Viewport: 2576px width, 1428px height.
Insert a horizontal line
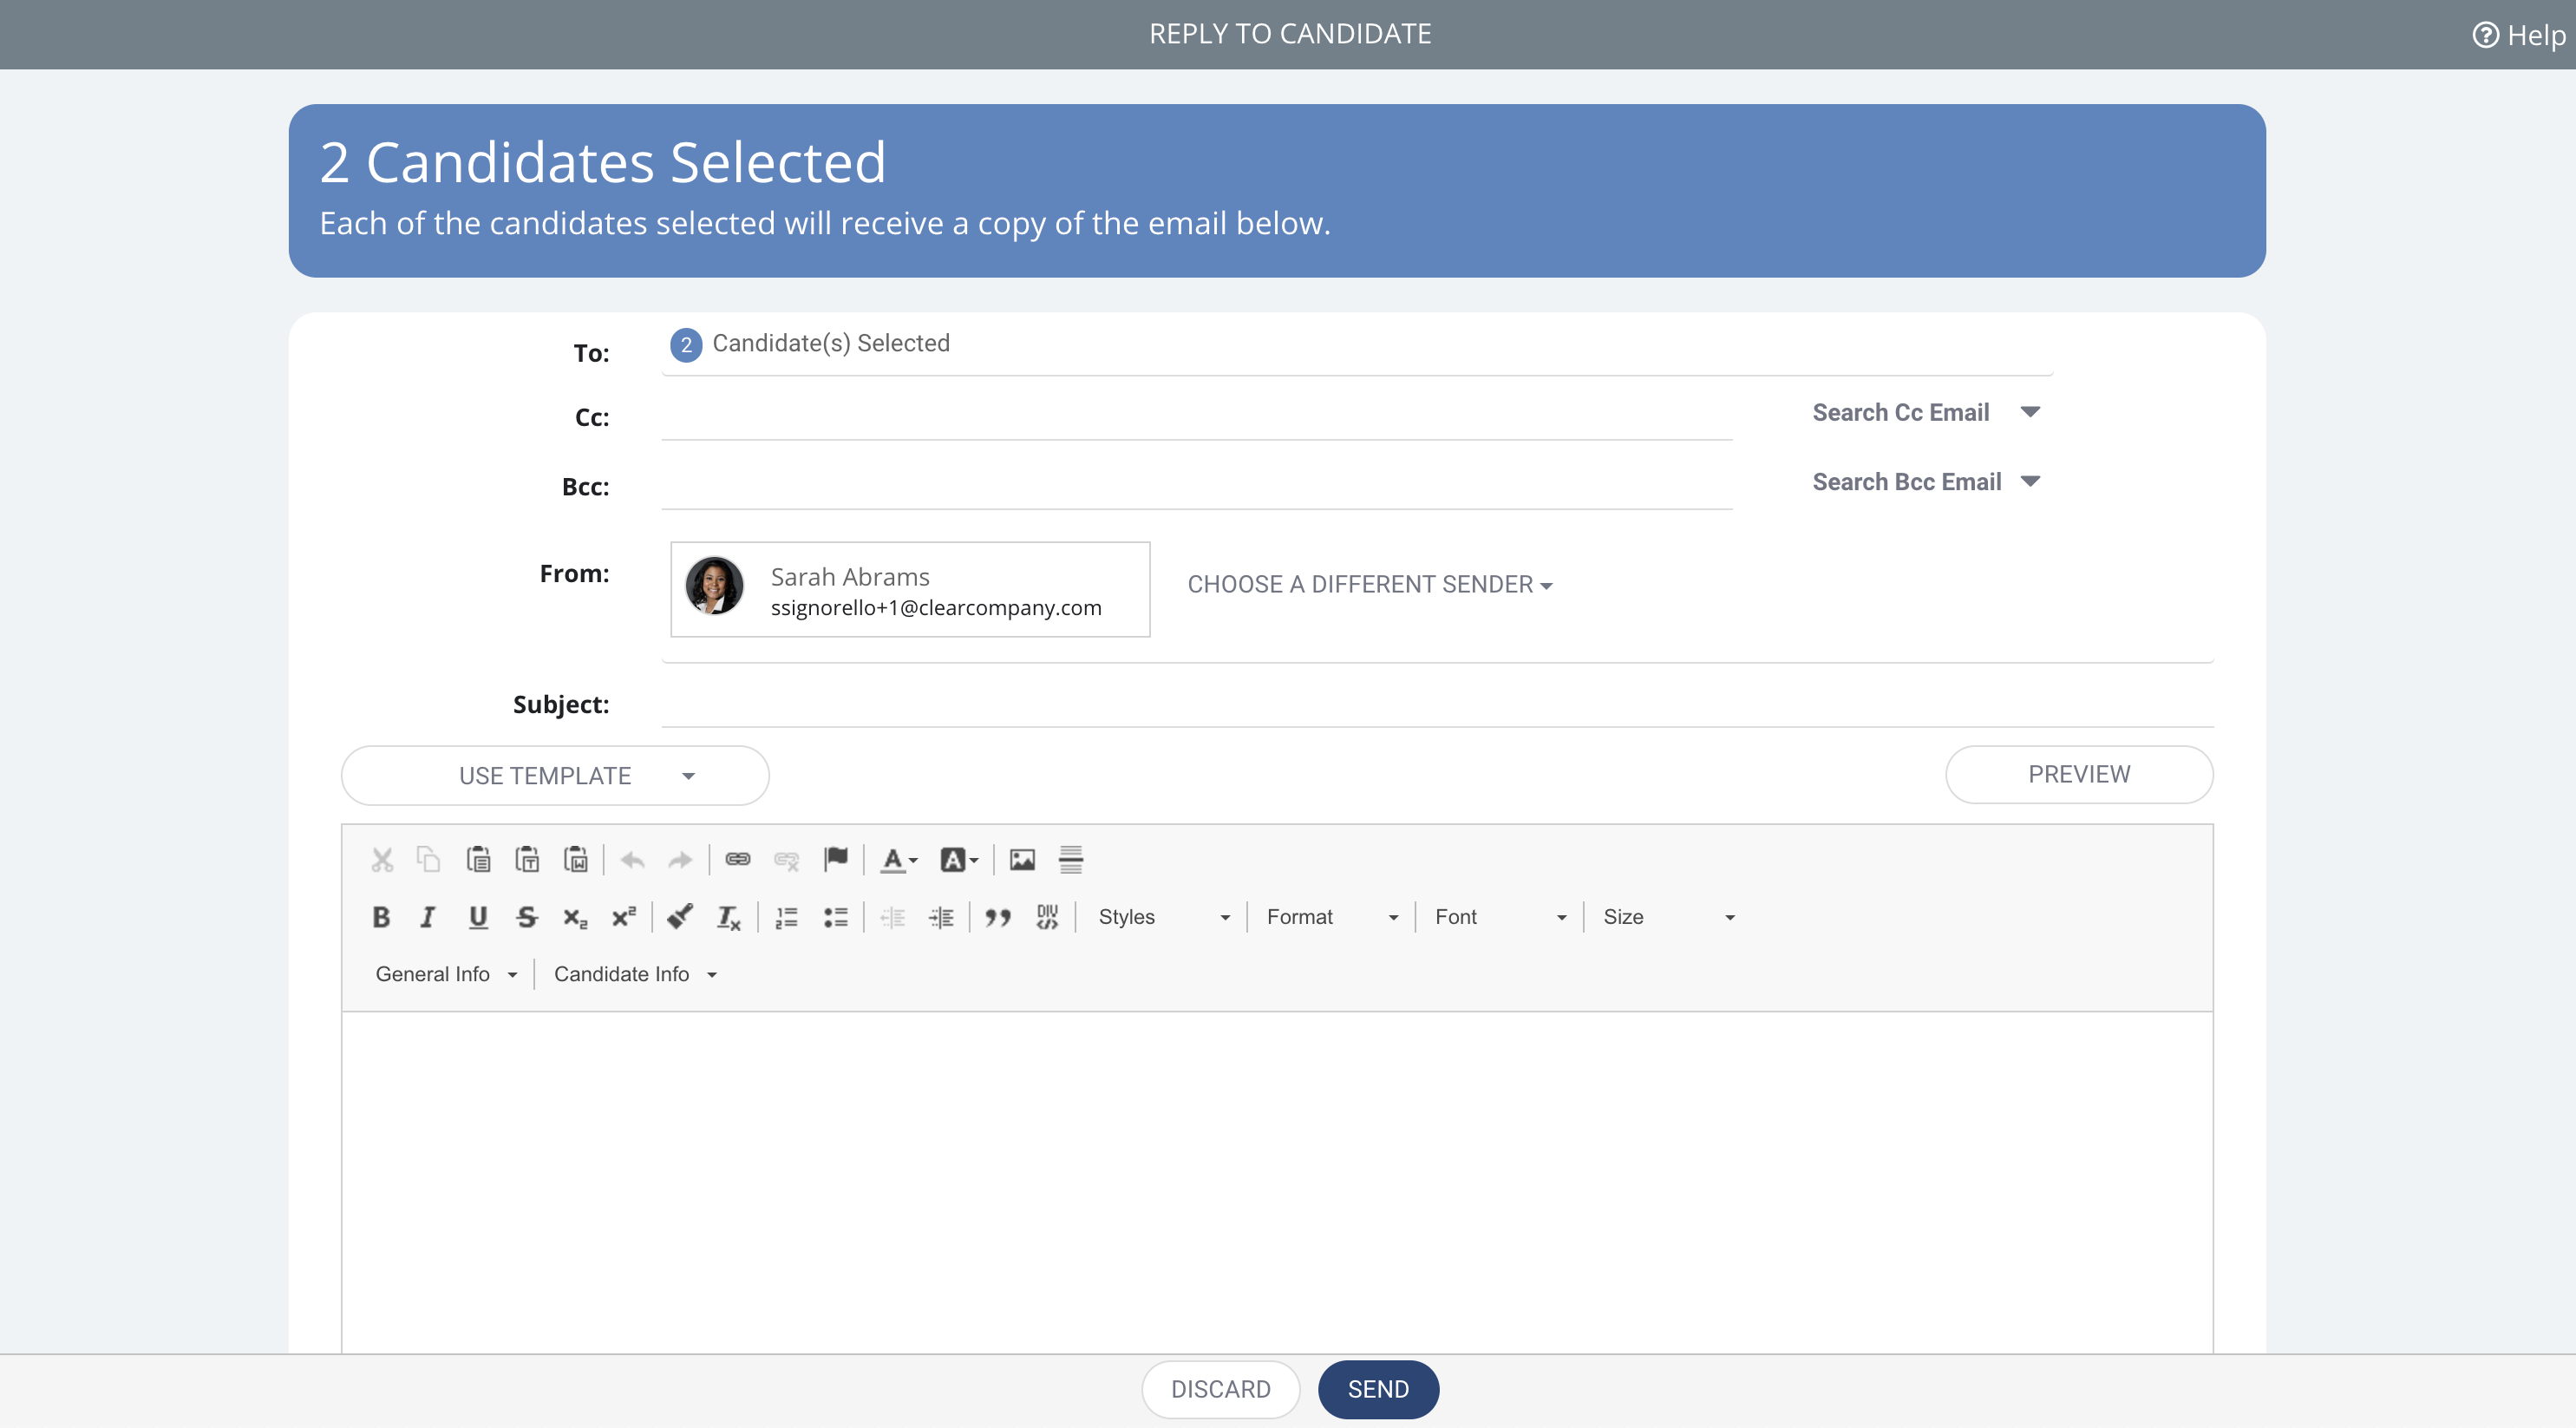point(1071,860)
